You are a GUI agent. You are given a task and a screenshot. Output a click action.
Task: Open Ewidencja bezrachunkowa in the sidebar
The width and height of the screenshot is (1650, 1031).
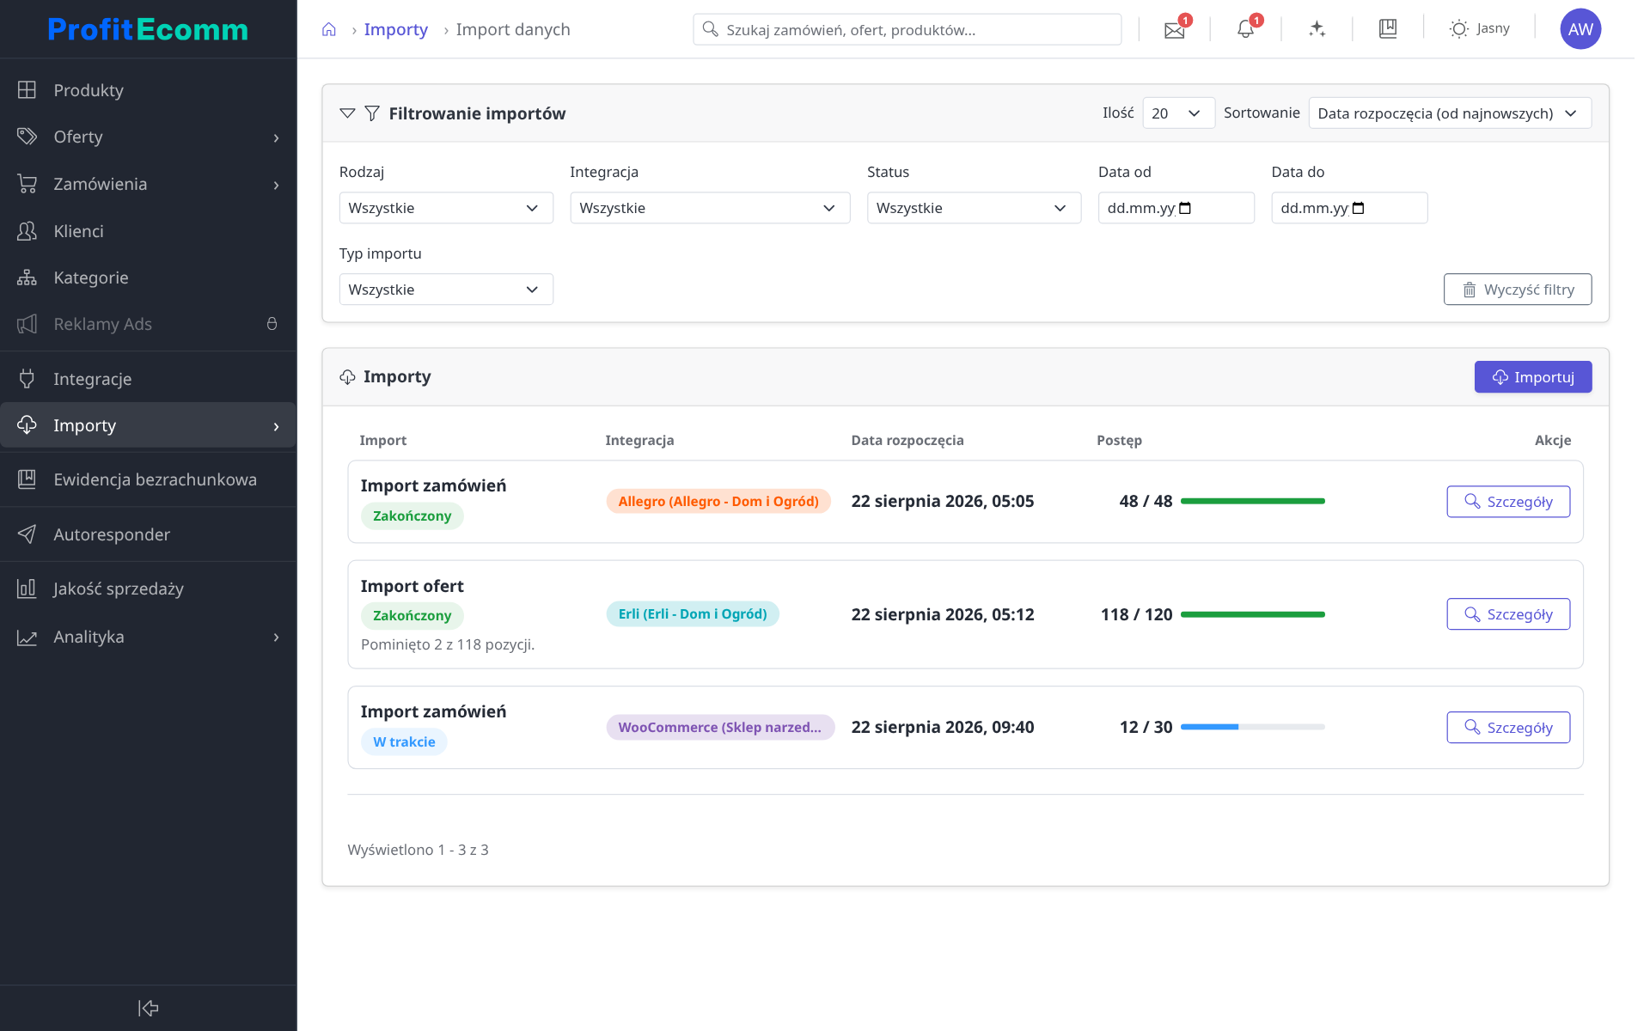[x=148, y=479]
